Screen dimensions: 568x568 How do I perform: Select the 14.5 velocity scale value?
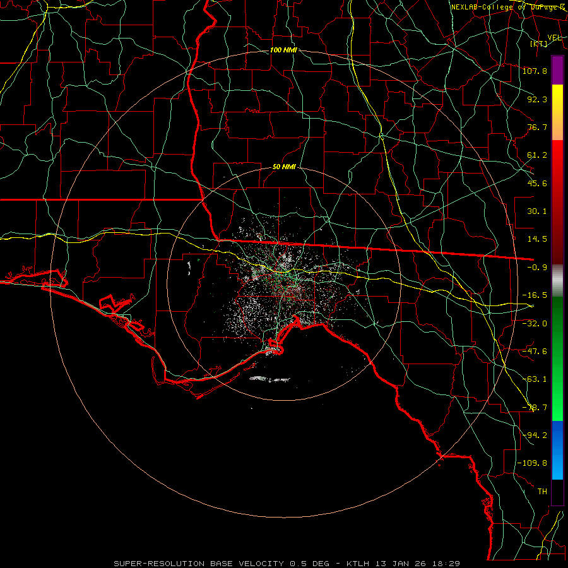(x=537, y=239)
